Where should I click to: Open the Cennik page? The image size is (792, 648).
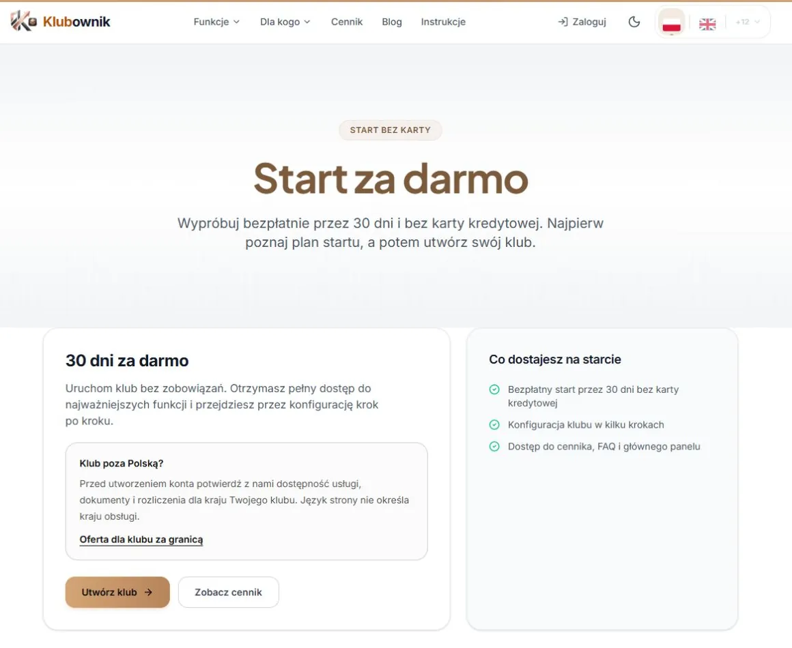[x=347, y=22]
